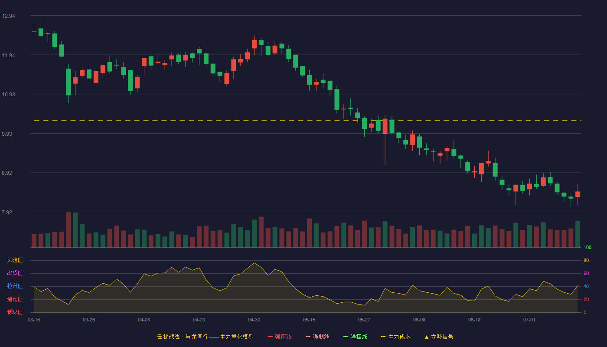Click the indicator scale value 100
The width and height of the screenshot is (607, 347).
click(x=587, y=248)
